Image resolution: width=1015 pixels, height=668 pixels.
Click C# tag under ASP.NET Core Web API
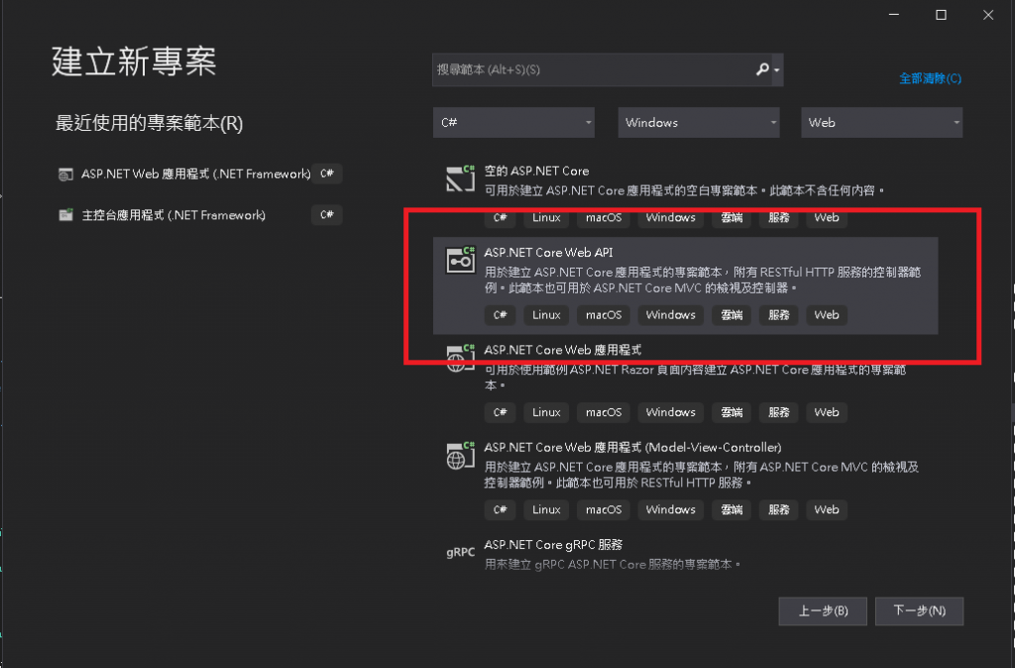(x=500, y=314)
